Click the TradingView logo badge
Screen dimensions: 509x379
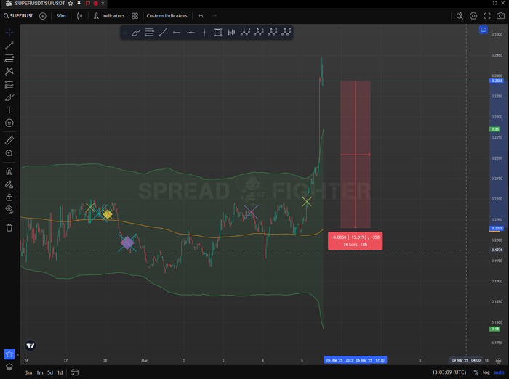(31, 346)
